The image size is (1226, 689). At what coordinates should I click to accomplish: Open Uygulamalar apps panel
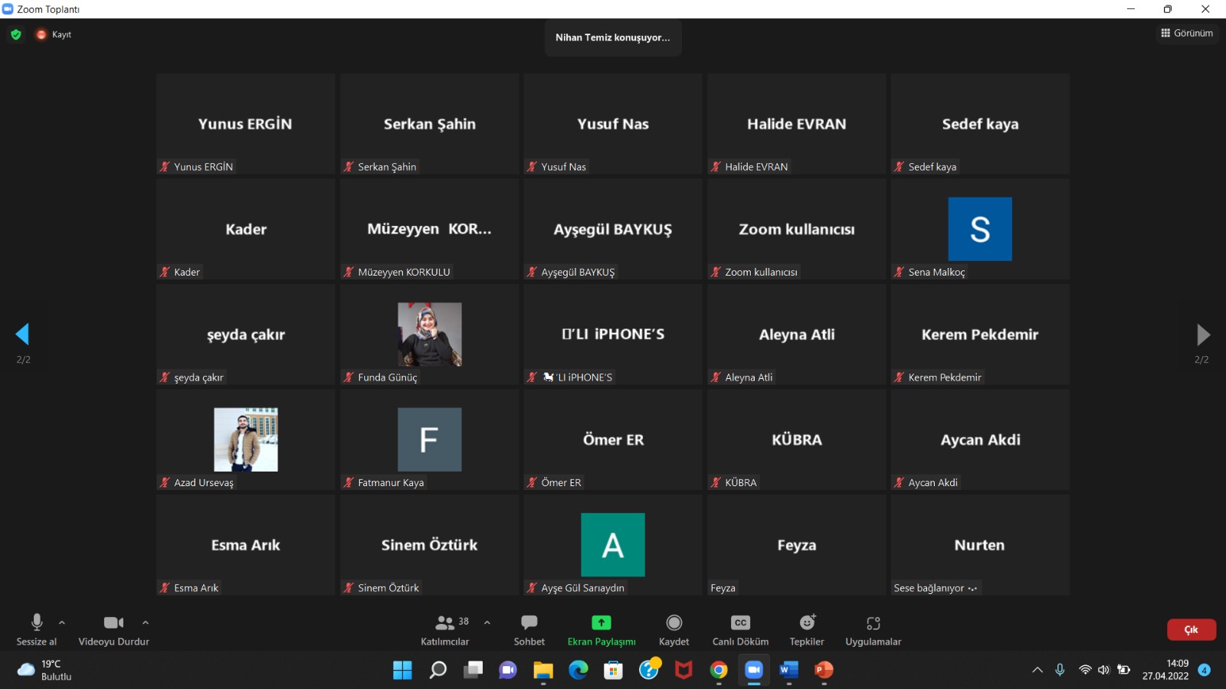point(873,629)
